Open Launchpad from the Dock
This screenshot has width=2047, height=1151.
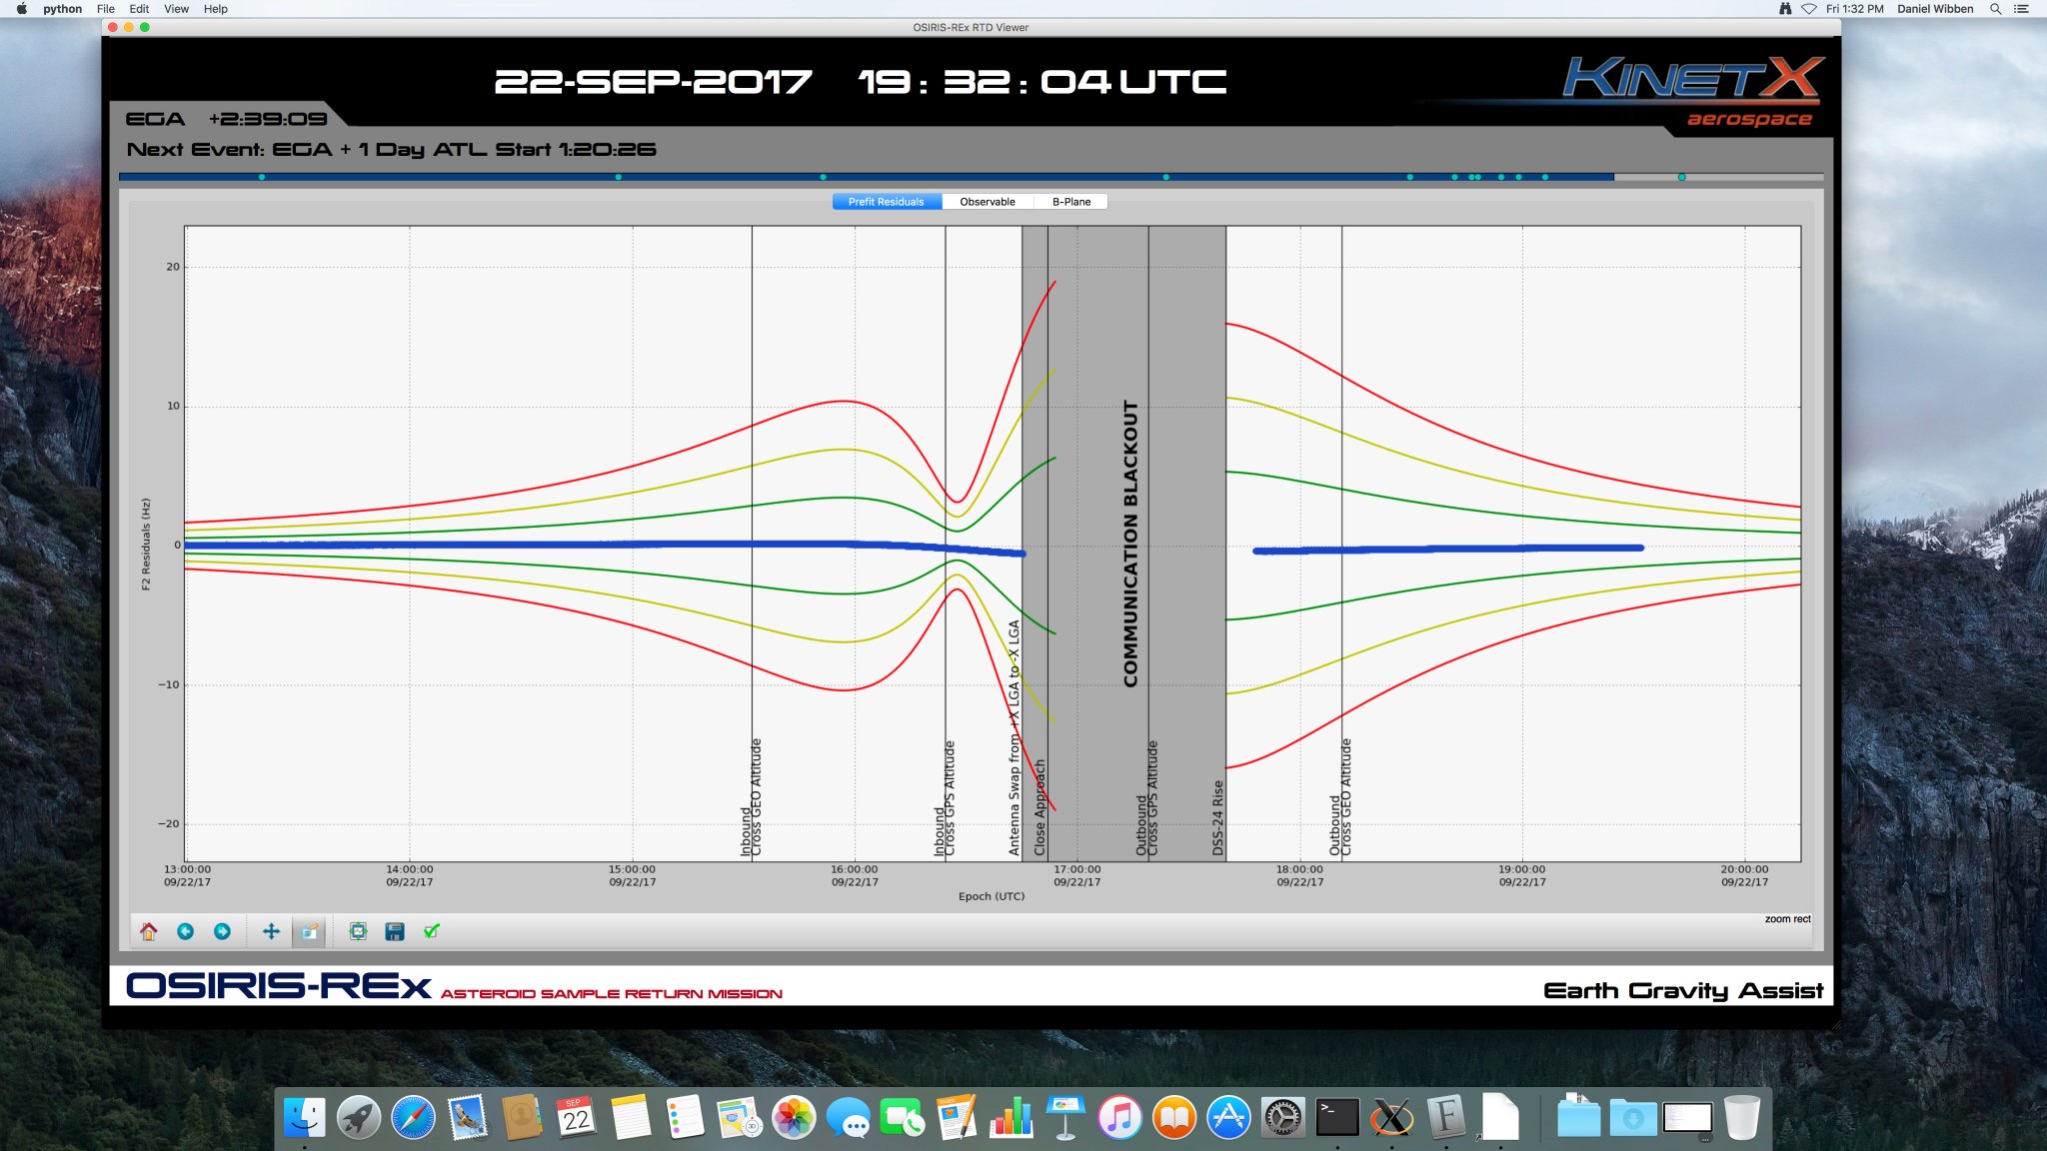359,1118
